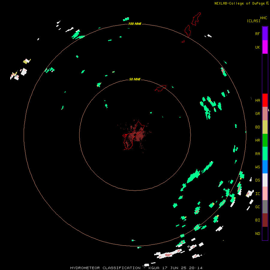
Task: Select the GR legend color block
Action: coord(265,114)
